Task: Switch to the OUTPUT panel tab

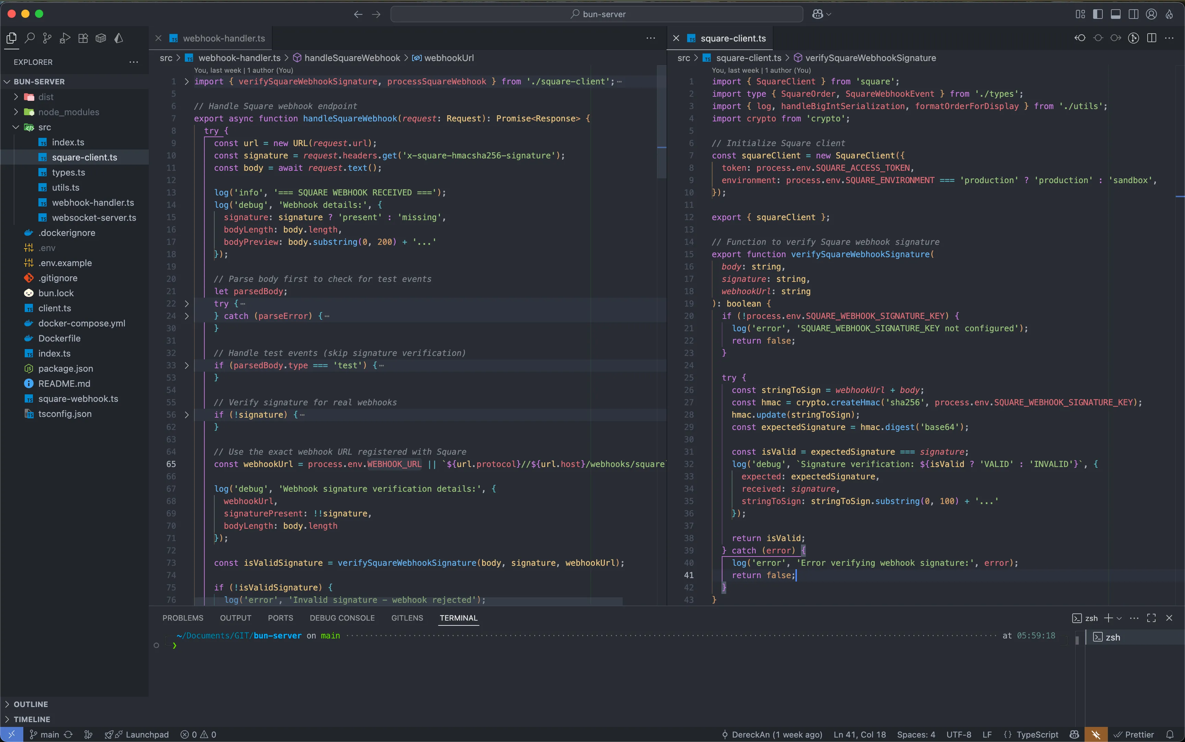Action: pos(236,618)
